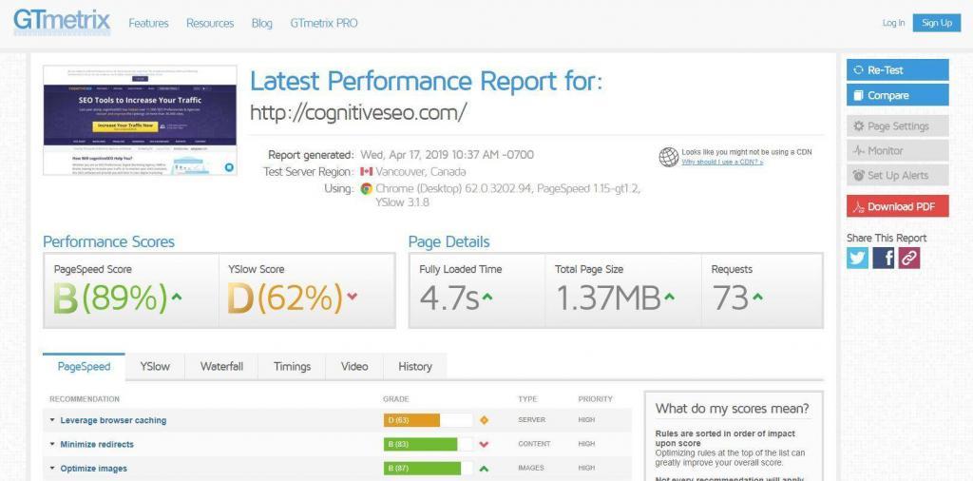Share report on Twitter icon

click(x=857, y=258)
